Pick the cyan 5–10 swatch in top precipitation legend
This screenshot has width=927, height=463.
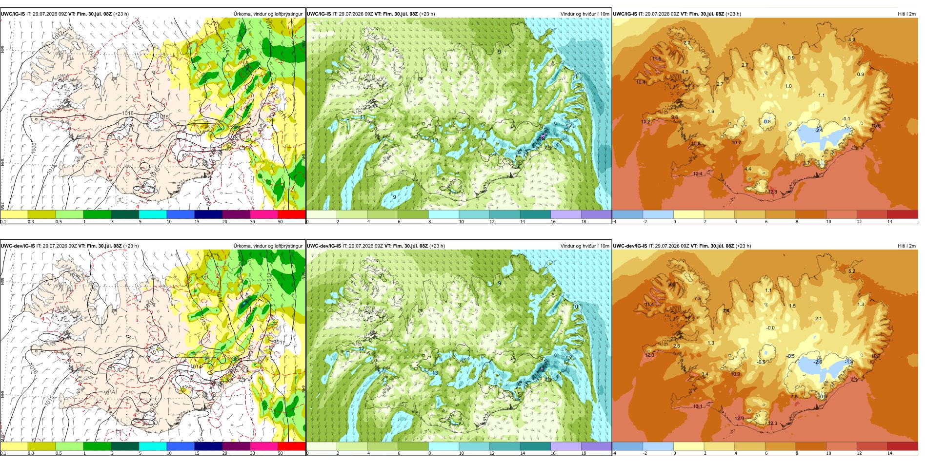pyautogui.click(x=153, y=214)
